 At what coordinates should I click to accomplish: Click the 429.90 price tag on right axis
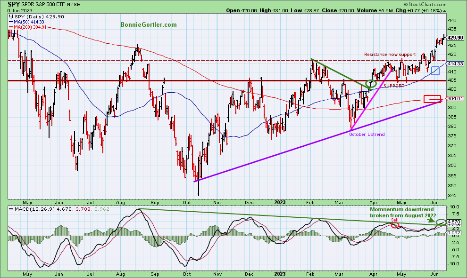click(455, 38)
